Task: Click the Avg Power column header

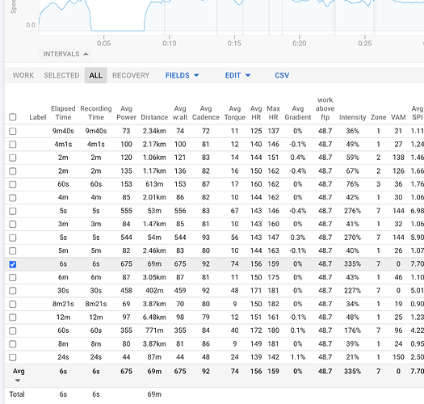Action: click(126, 113)
